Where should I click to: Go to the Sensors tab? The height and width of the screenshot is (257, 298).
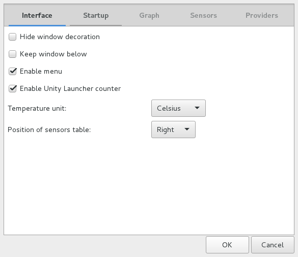(x=203, y=15)
